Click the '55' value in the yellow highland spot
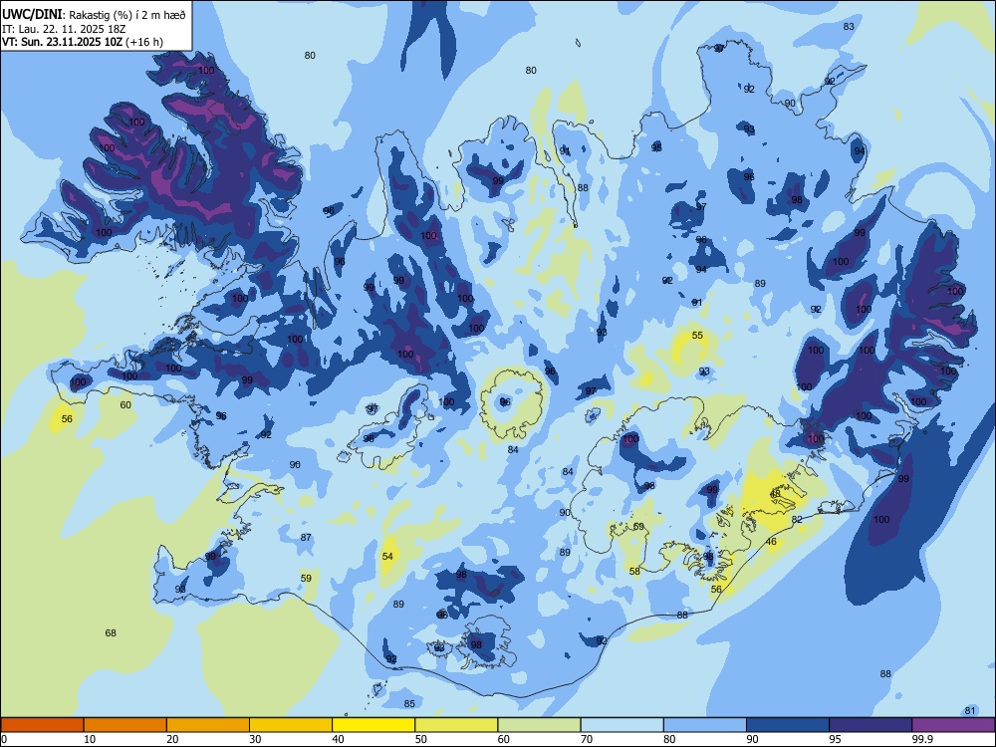The image size is (996, 747). point(697,336)
